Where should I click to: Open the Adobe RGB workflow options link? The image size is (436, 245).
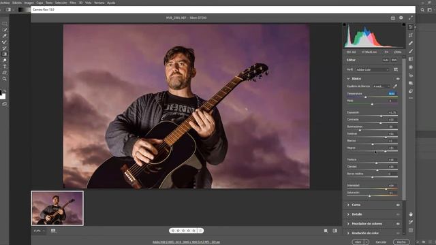(x=186, y=242)
